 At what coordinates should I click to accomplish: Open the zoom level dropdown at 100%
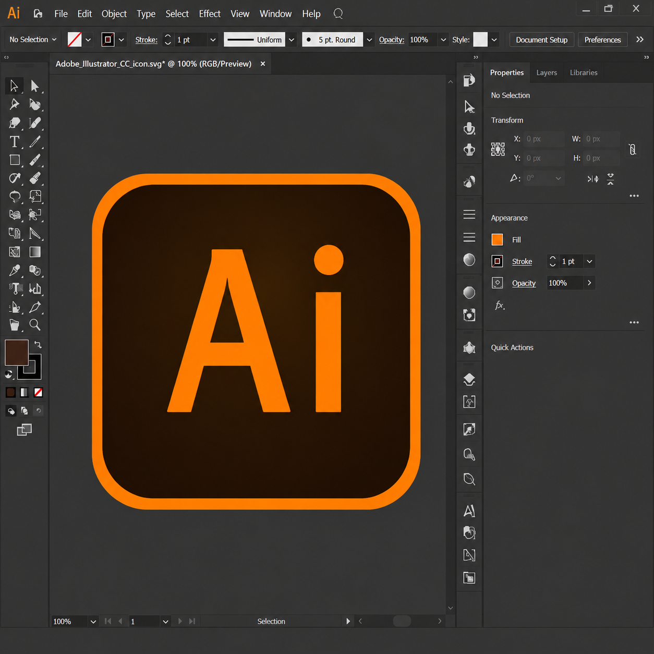pyautogui.click(x=93, y=621)
